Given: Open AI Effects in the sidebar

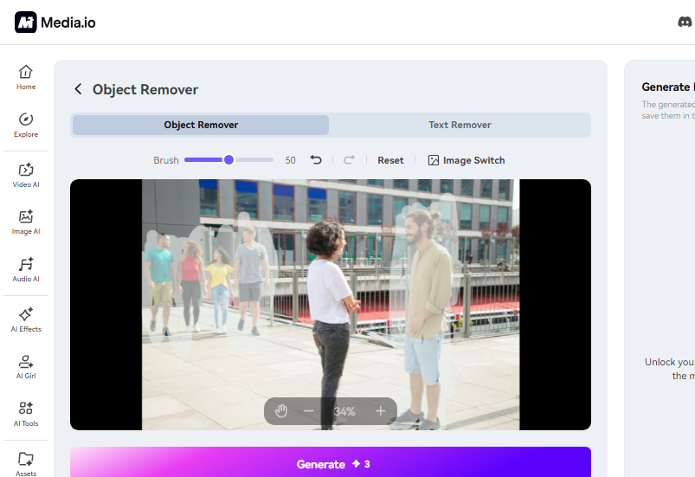Looking at the screenshot, I should 26,319.
